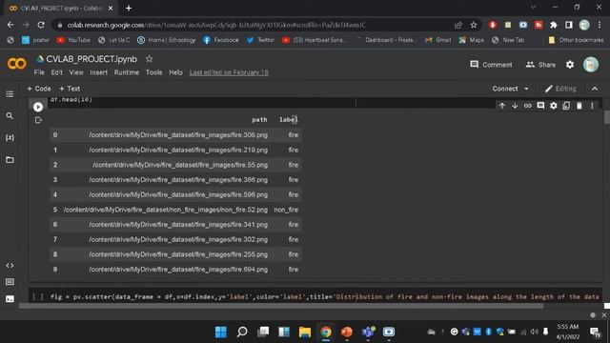
Task: Open more cell actions menu
Action: coord(592,106)
